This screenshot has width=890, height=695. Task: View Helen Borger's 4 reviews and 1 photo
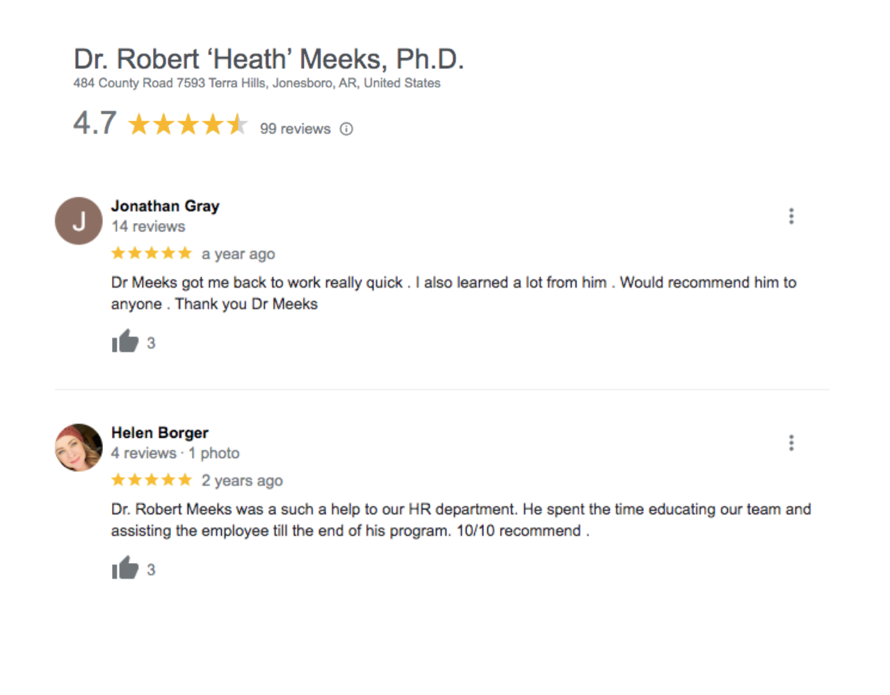[x=175, y=453]
